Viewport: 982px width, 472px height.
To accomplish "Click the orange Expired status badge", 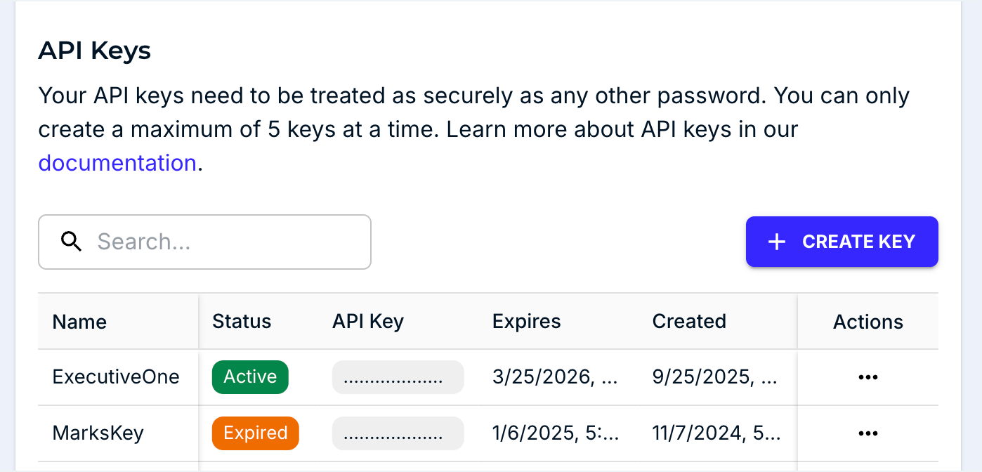I will [255, 433].
